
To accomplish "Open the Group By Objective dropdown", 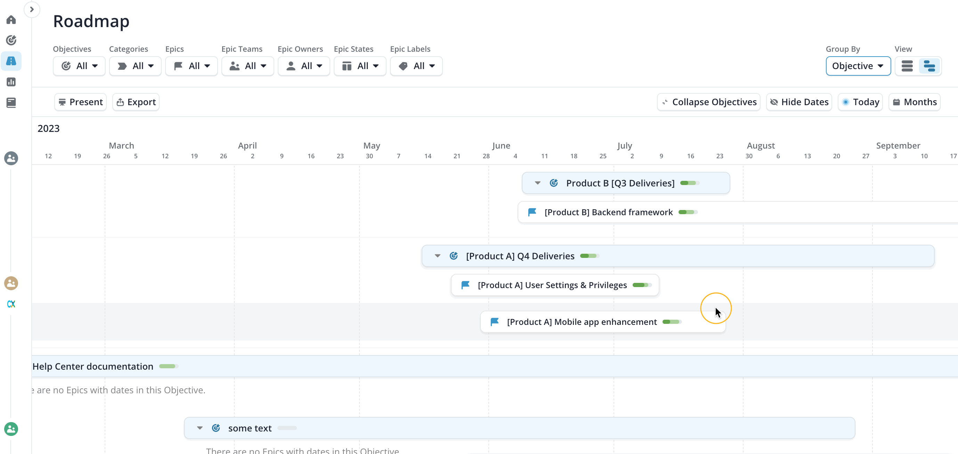I will 858,66.
